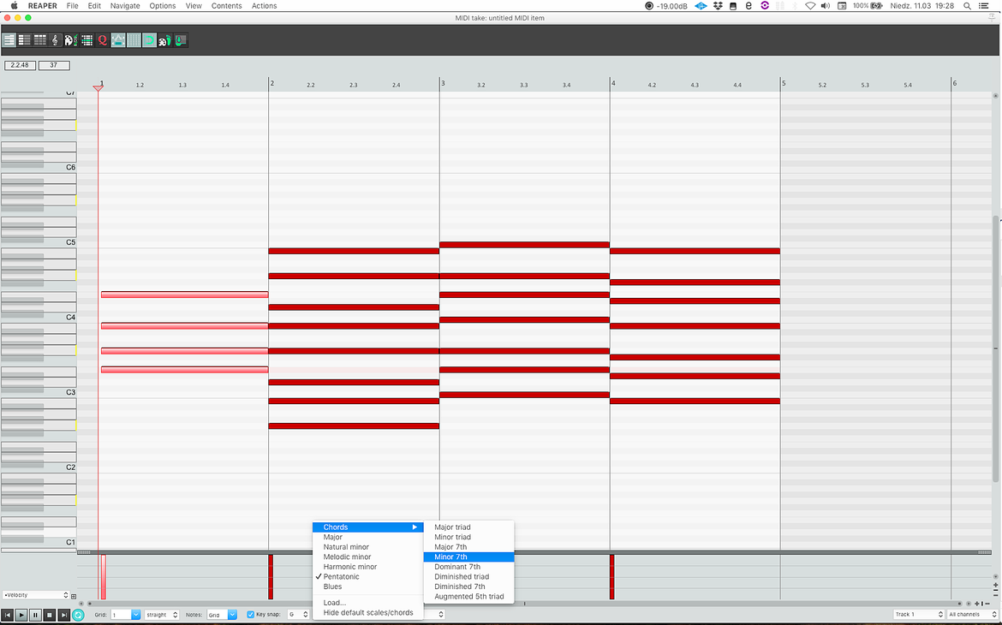The image size is (1002, 625).
Task: Open Dropbox icon in macOS menu bar
Action: pos(718,6)
